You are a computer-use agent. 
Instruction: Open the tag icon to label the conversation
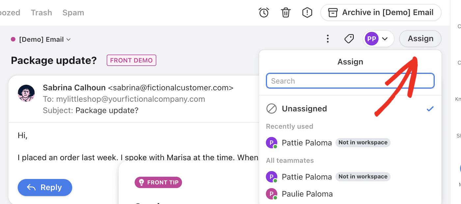349,38
